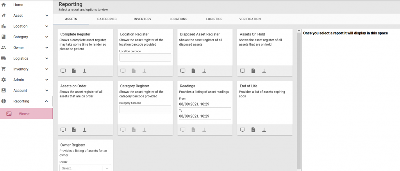Open the Owner select dropdown
This screenshot has height=171, width=400.
click(85, 168)
